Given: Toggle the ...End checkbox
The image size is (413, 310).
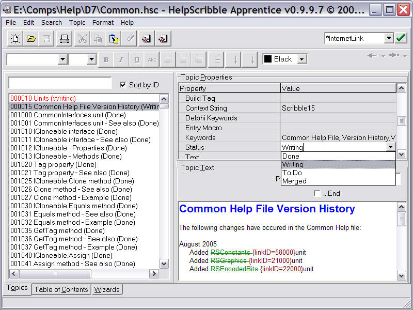Looking at the screenshot, I should (x=317, y=194).
